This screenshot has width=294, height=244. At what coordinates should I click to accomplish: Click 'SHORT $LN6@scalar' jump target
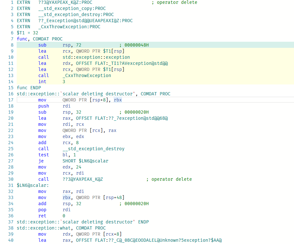click(x=85, y=161)
